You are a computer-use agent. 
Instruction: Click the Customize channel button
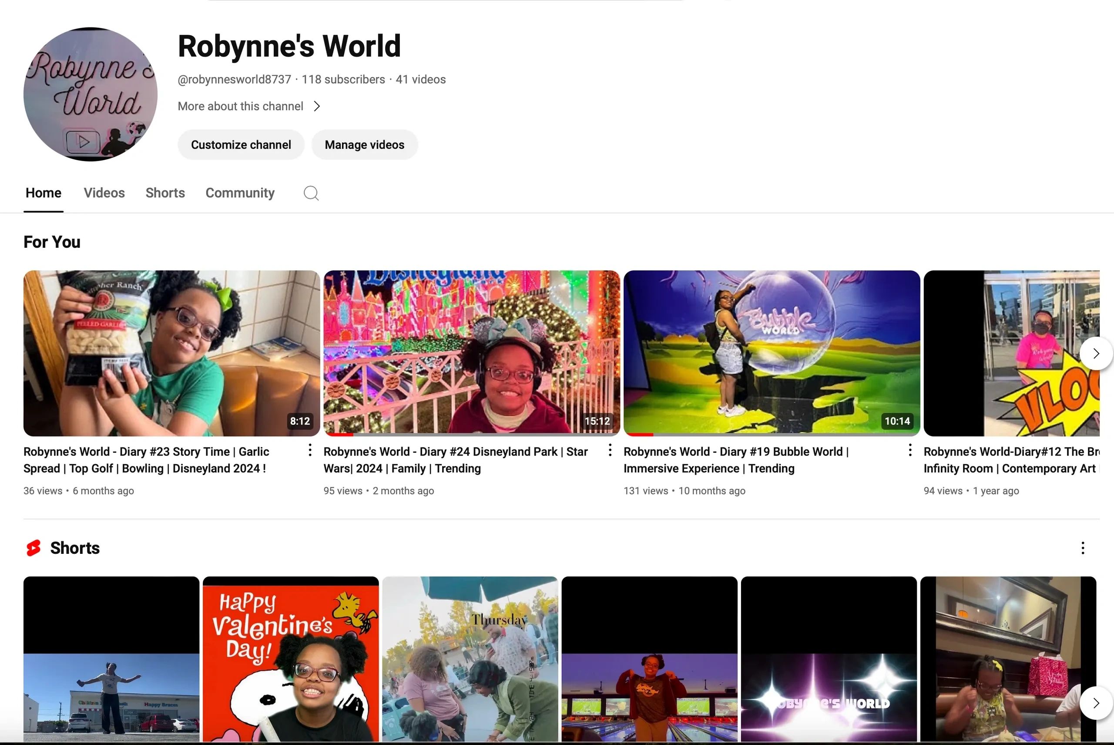240,145
